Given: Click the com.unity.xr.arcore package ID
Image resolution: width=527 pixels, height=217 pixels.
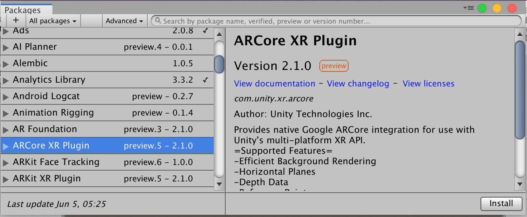Looking at the screenshot, I should click(274, 99).
